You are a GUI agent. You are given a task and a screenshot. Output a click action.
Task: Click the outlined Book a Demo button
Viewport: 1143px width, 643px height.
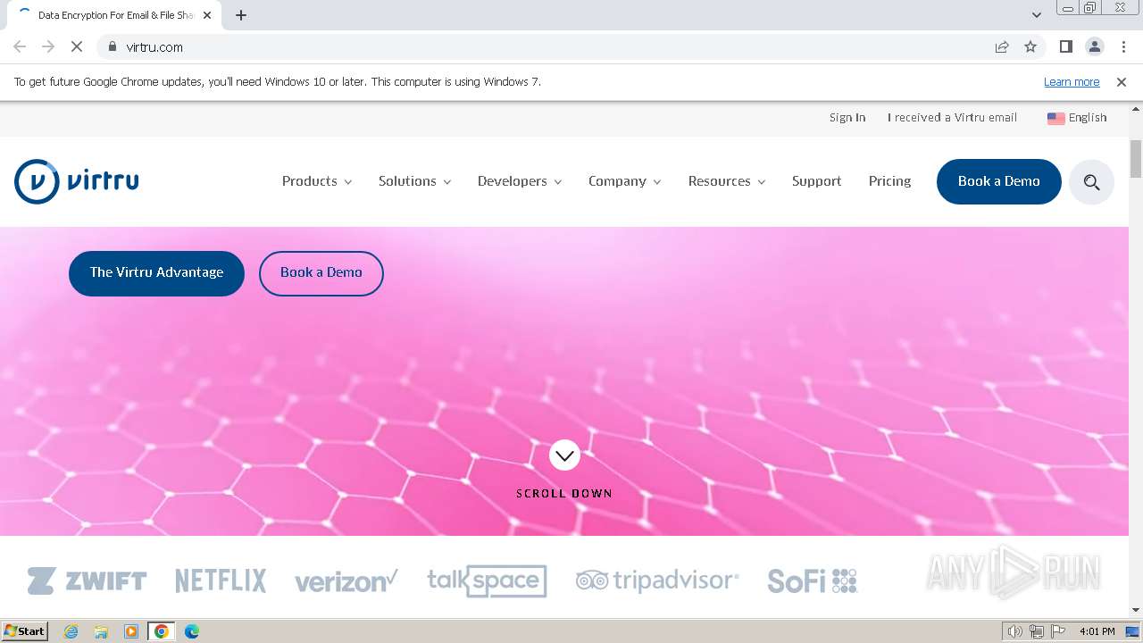coord(321,273)
